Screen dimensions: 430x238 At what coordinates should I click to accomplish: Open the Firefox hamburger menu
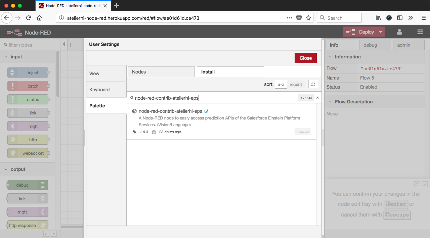423,18
